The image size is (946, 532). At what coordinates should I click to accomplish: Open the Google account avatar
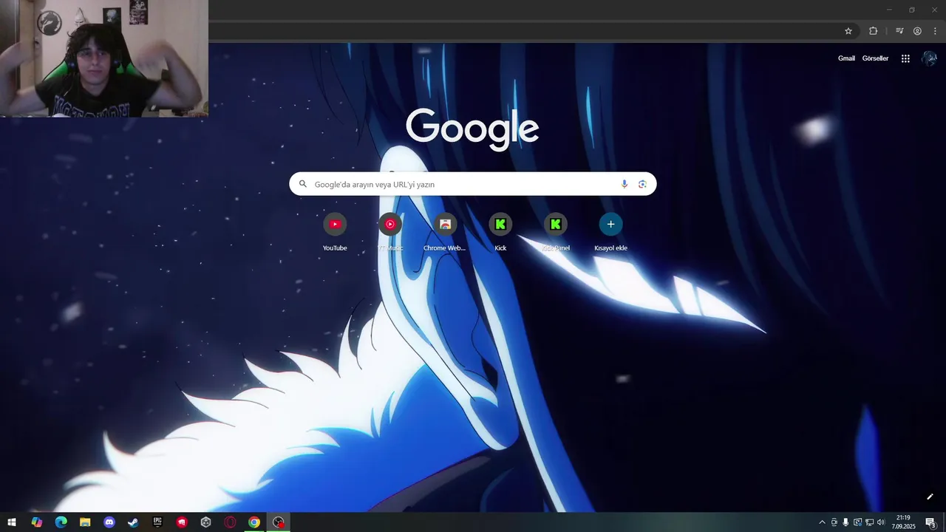click(x=929, y=58)
